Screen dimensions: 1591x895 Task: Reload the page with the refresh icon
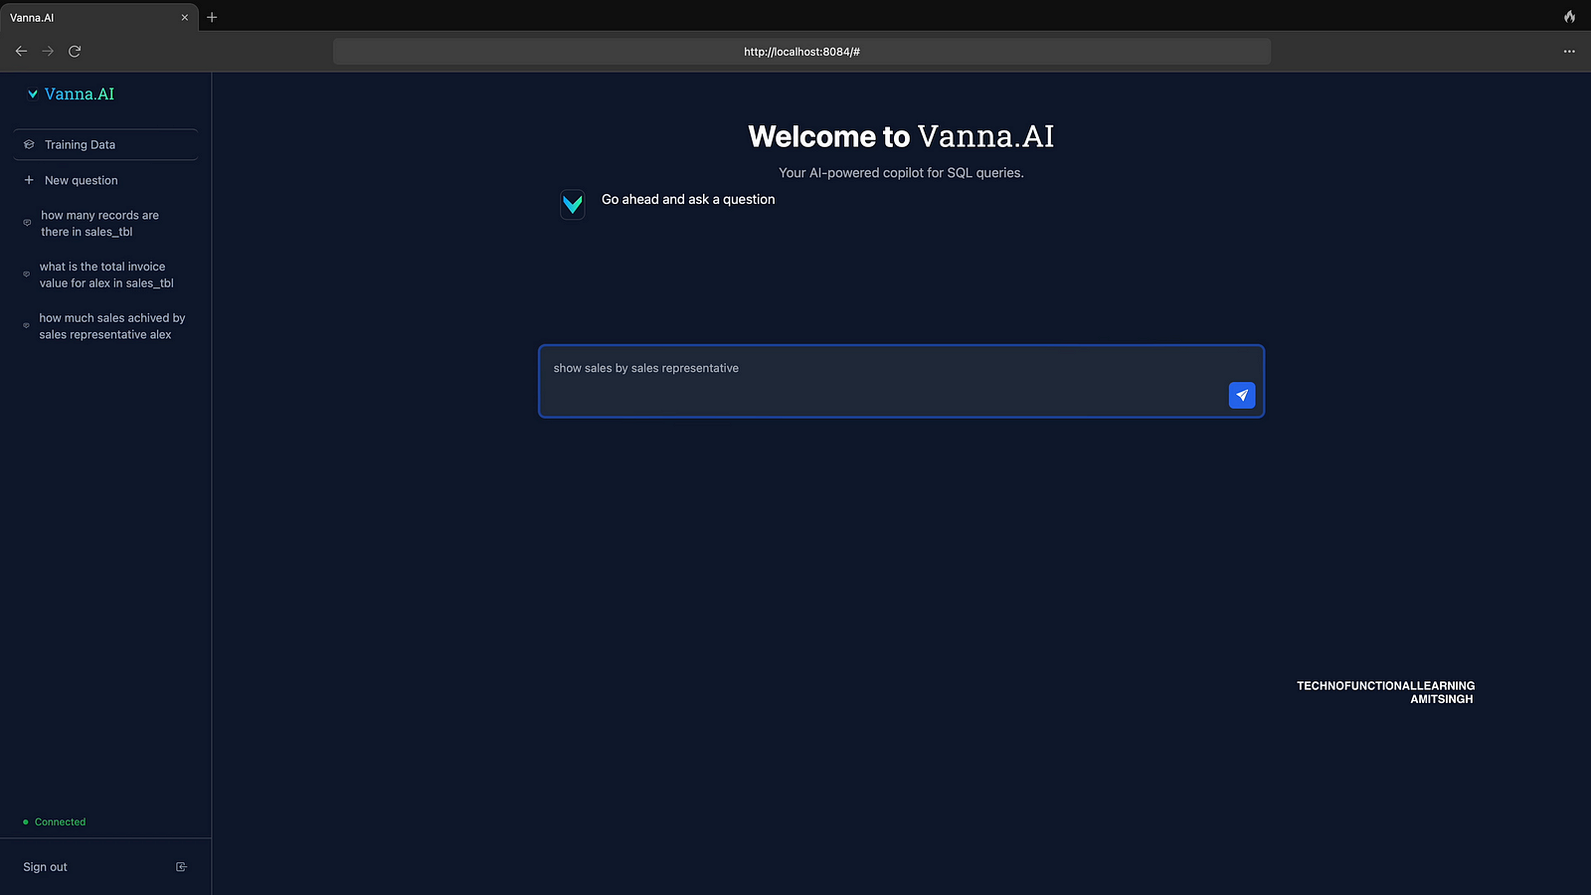[x=75, y=51]
